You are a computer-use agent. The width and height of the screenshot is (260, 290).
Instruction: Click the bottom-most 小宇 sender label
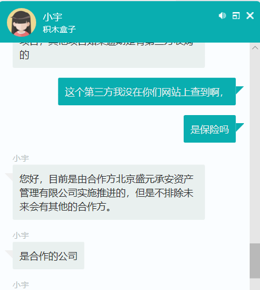click(21, 285)
